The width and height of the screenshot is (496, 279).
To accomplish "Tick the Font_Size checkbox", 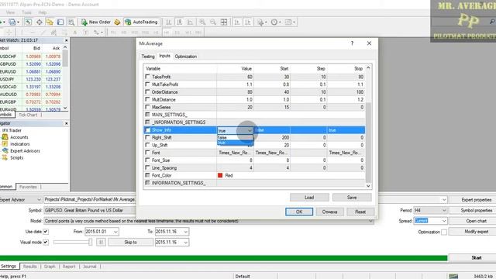I will pos(147,160).
